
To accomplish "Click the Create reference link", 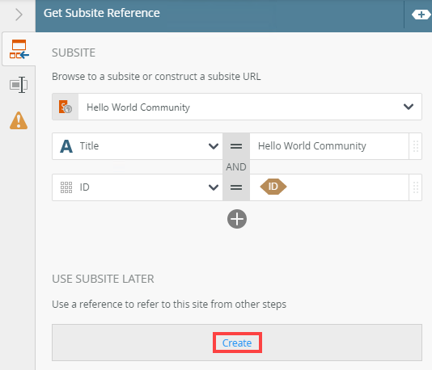I will click(x=237, y=343).
